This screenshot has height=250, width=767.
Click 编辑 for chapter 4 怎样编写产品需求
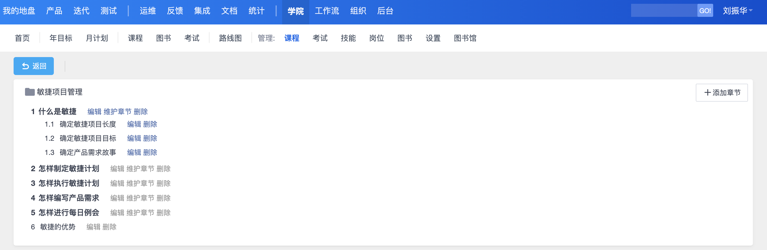click(x=117, y=198)
